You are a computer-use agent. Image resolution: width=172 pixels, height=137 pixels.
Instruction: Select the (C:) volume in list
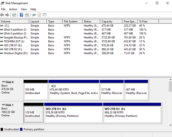click(x=7, y=25)
